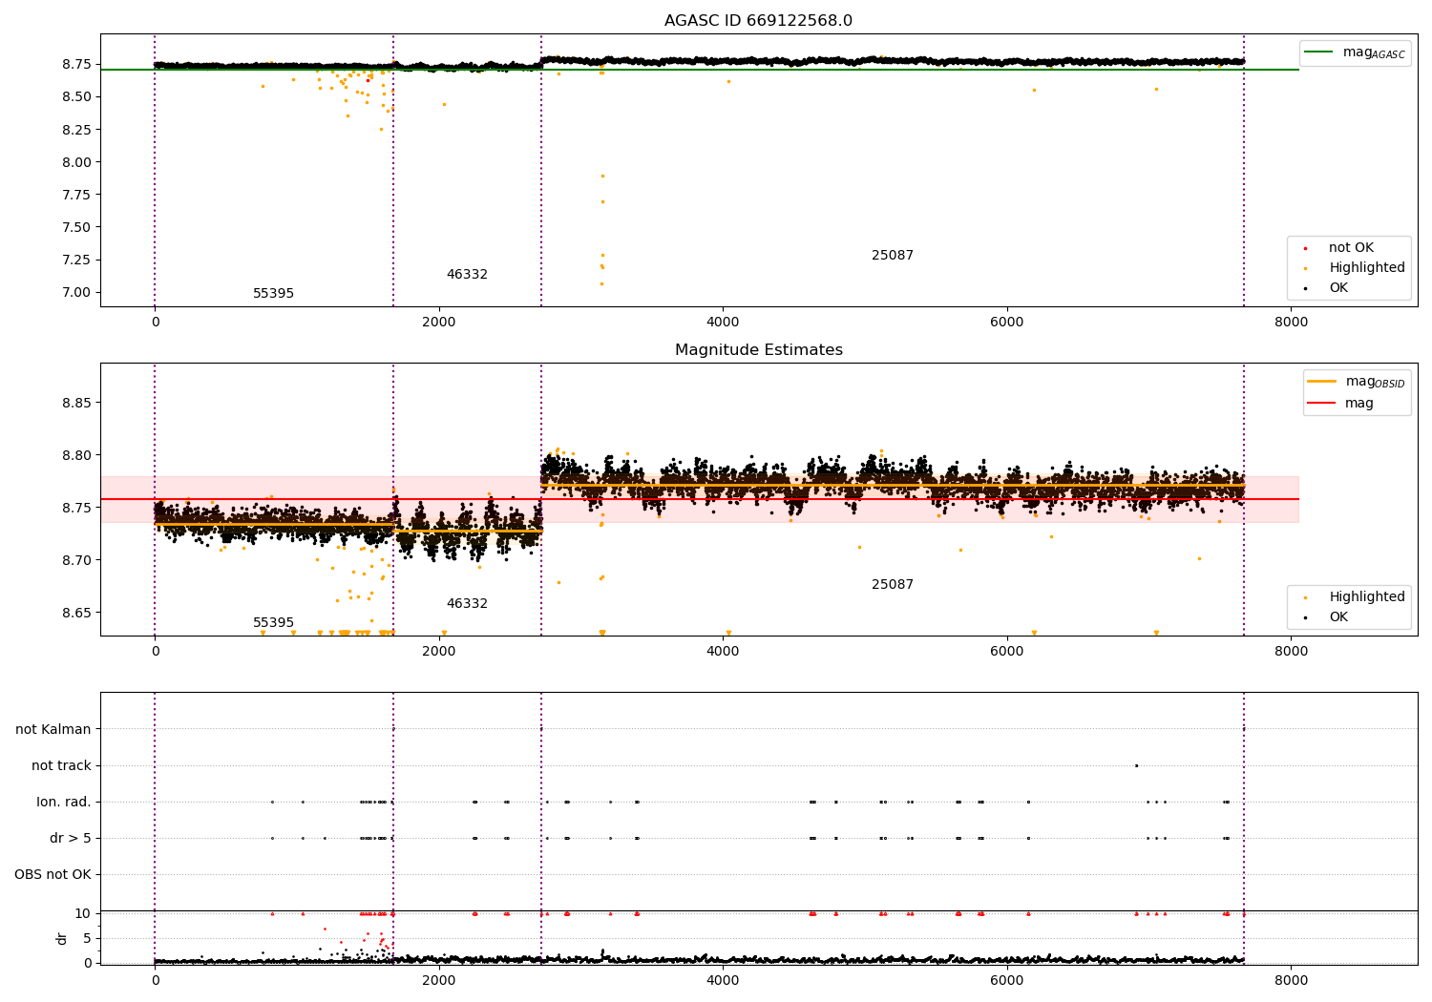Click the 8.50 y-tick in the top plot

click(x=77, y=97)
